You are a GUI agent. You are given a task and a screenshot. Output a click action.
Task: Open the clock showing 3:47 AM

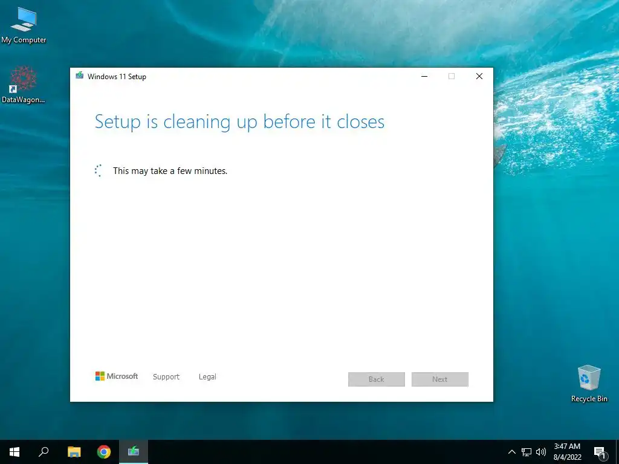coord(567,452)
